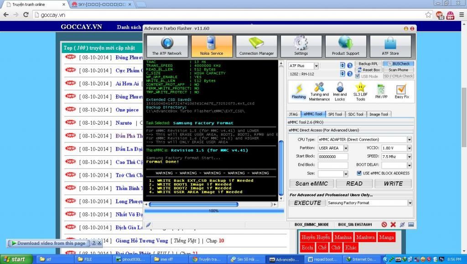
Task: Open the SPEED 7.5 Mhz dropdown
Action: 409,157
